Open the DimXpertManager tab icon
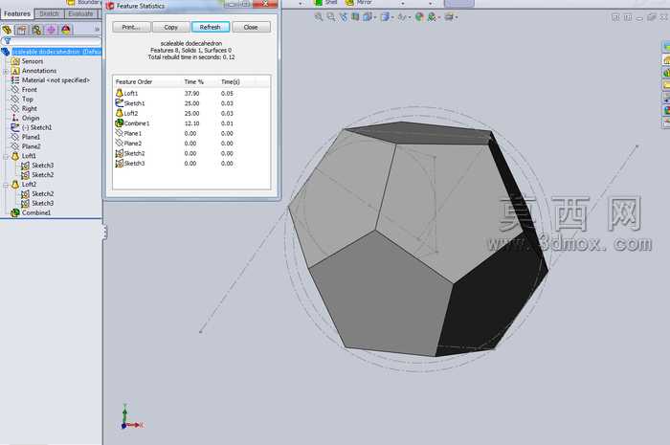The width and height of the screenshot is (670, 445). [x=51, y=30]
